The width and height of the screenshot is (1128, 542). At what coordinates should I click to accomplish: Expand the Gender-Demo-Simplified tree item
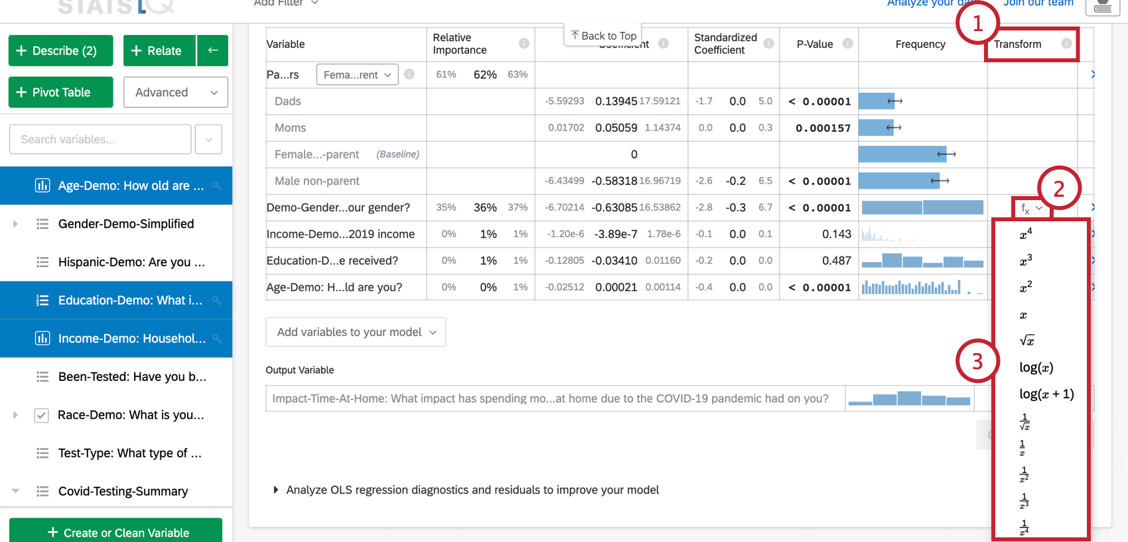[15, 224]
